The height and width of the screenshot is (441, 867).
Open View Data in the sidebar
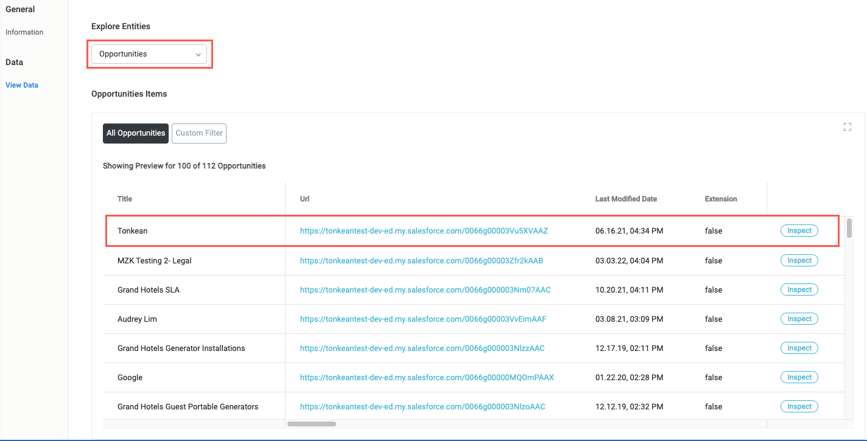click(22, 85)
